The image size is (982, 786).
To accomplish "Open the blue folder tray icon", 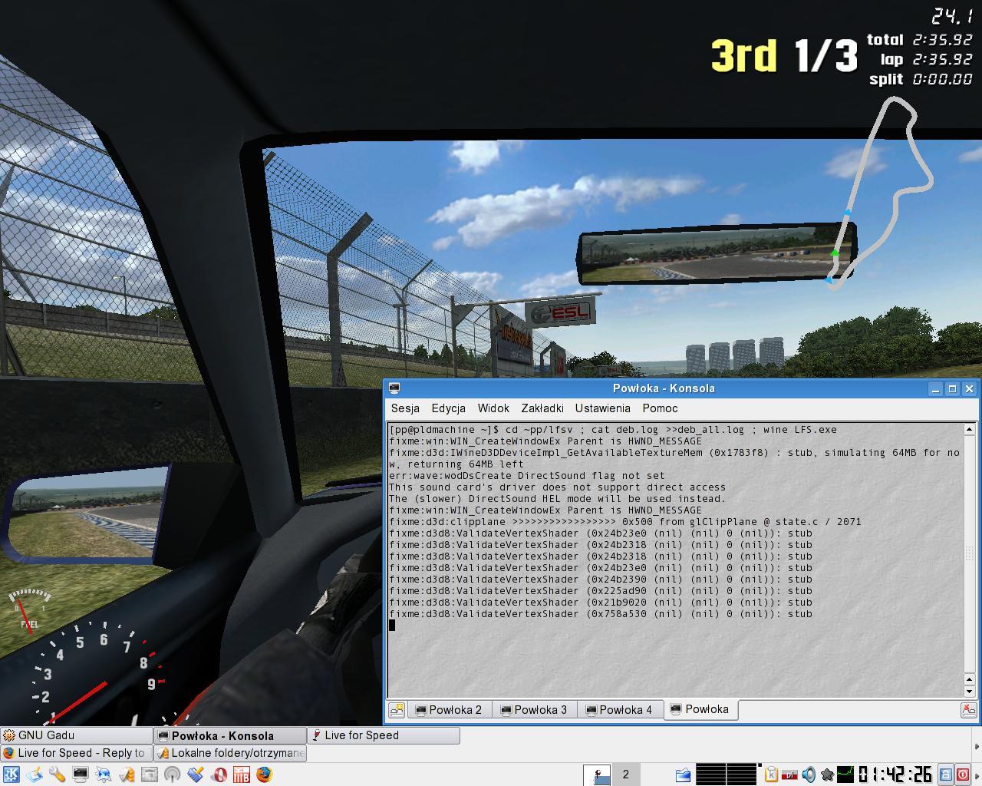I will pos(683,774).
